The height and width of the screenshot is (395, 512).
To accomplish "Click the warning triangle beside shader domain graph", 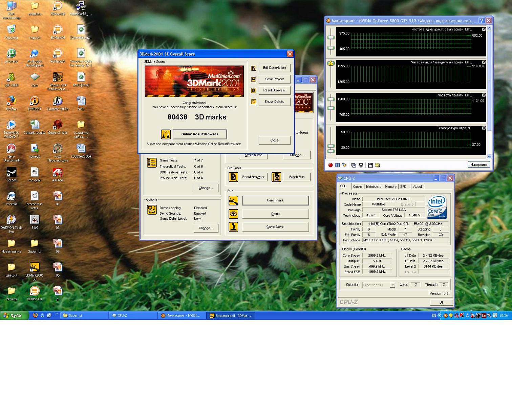I will [x=331, y=63].
